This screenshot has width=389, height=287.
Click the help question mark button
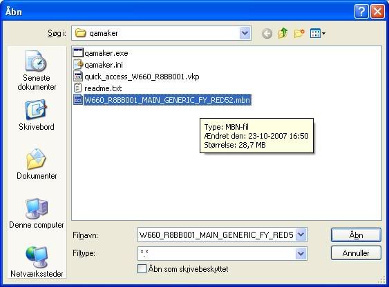pyautogui.click(x=361, y=12)
